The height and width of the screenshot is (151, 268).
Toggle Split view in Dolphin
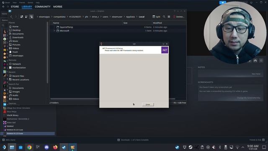tap(156, 17)
